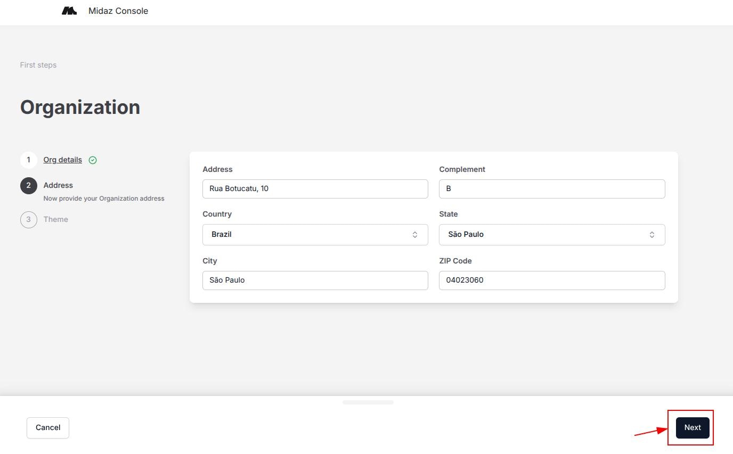Go back to Org details step
This screenshot has width=733, height=454.
63,160
